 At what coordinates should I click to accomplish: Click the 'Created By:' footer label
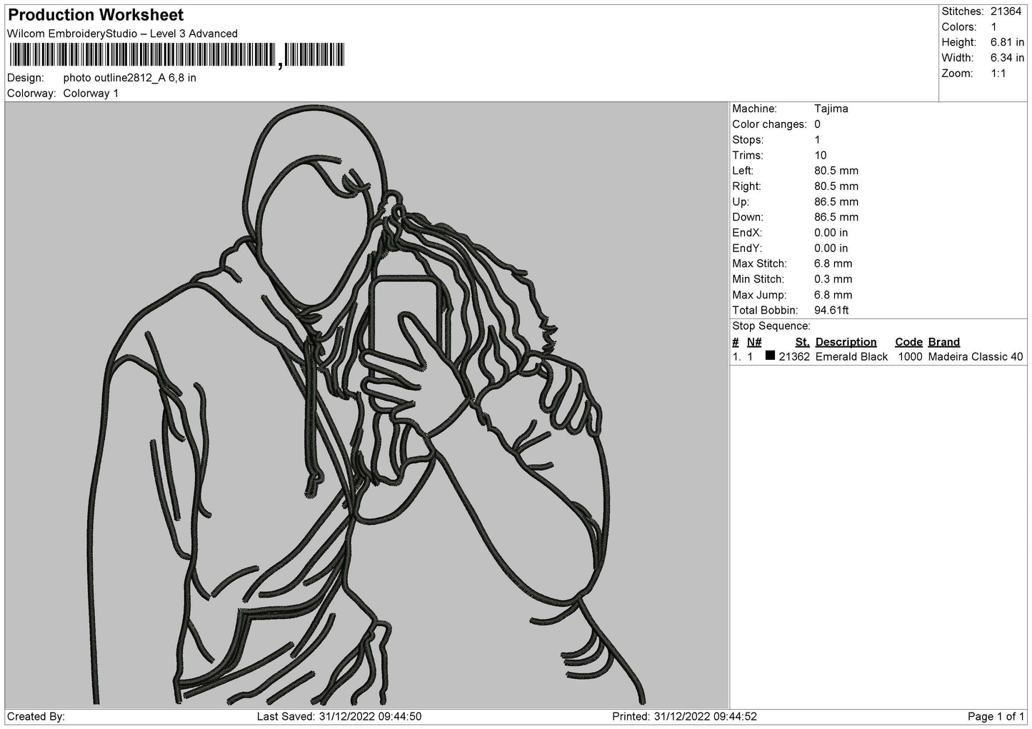click(x=36, y=716)
